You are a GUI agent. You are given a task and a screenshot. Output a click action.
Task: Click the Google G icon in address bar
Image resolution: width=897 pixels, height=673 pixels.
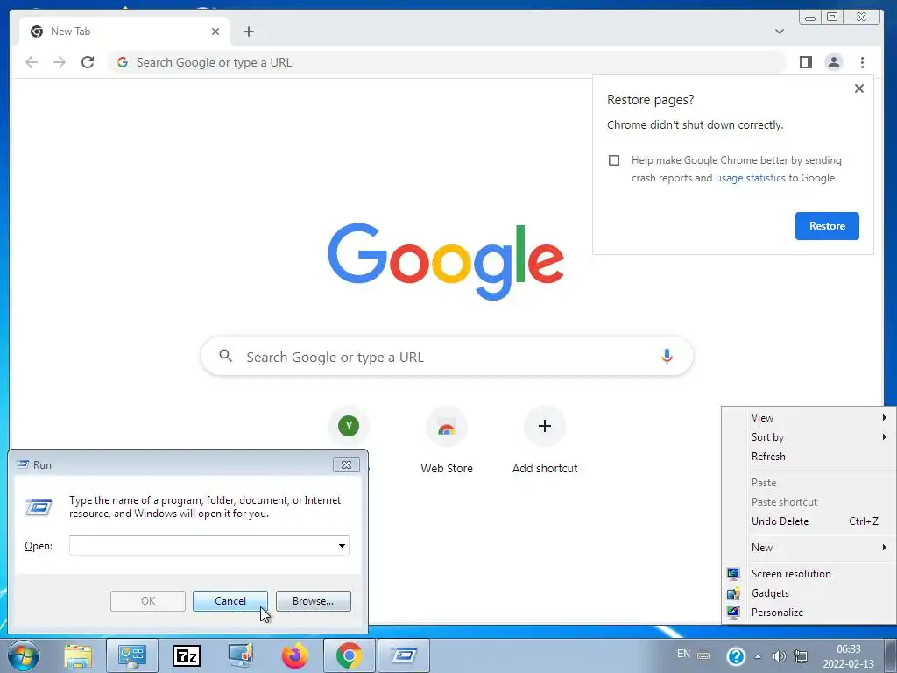123,62
